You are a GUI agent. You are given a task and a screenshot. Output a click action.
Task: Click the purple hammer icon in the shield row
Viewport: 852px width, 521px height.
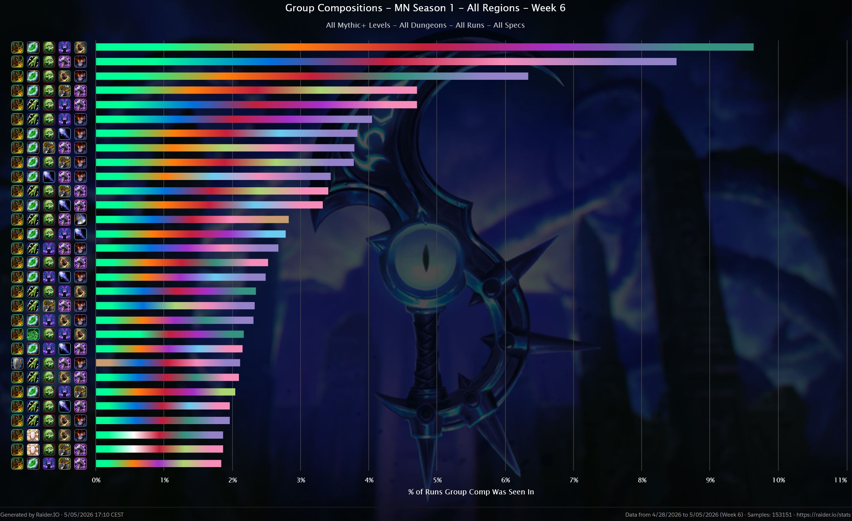click(65, 363)
